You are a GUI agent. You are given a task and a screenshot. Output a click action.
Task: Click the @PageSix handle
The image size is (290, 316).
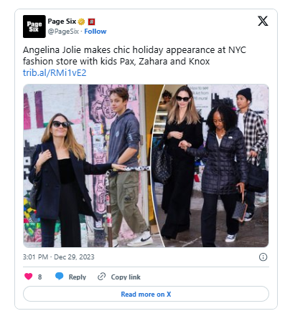pos(63,32)
